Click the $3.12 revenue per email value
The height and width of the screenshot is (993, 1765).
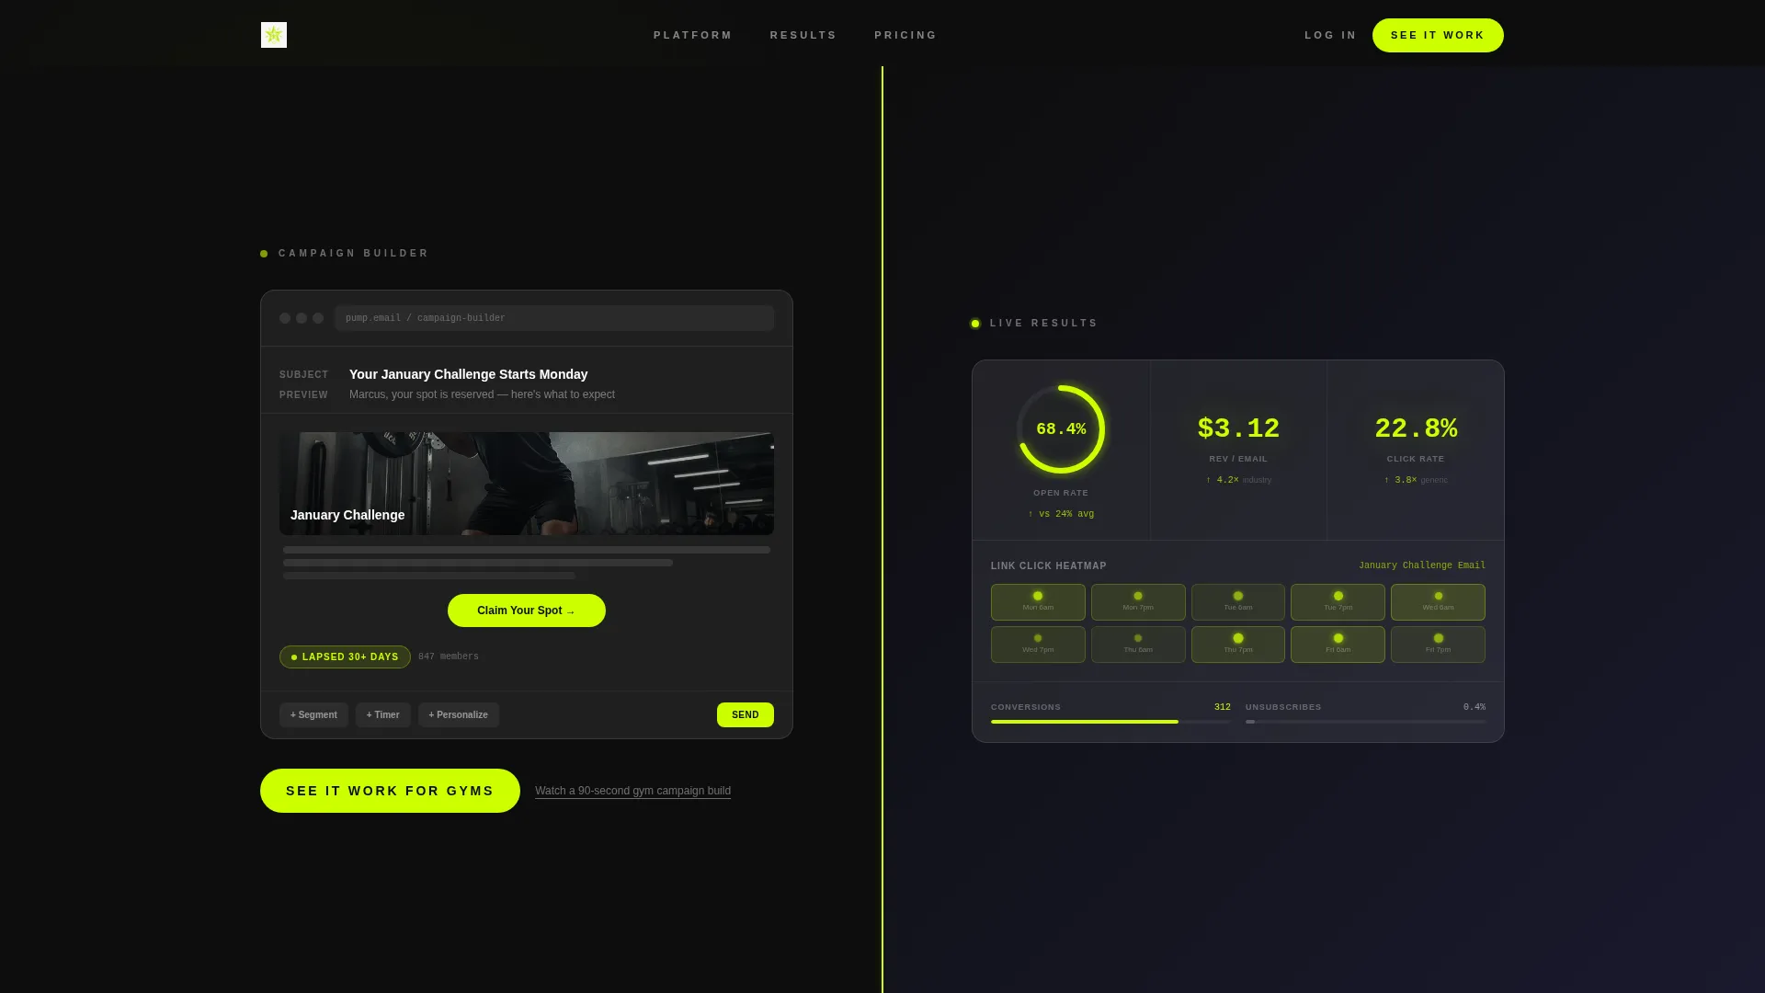pyautogui.click(x=1238, y=428)
